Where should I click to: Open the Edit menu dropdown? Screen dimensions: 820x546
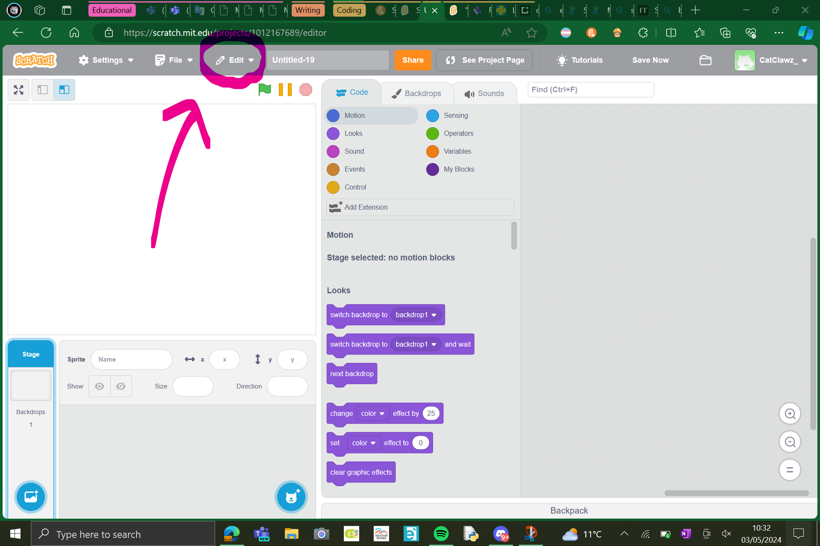tap(235, 60)
